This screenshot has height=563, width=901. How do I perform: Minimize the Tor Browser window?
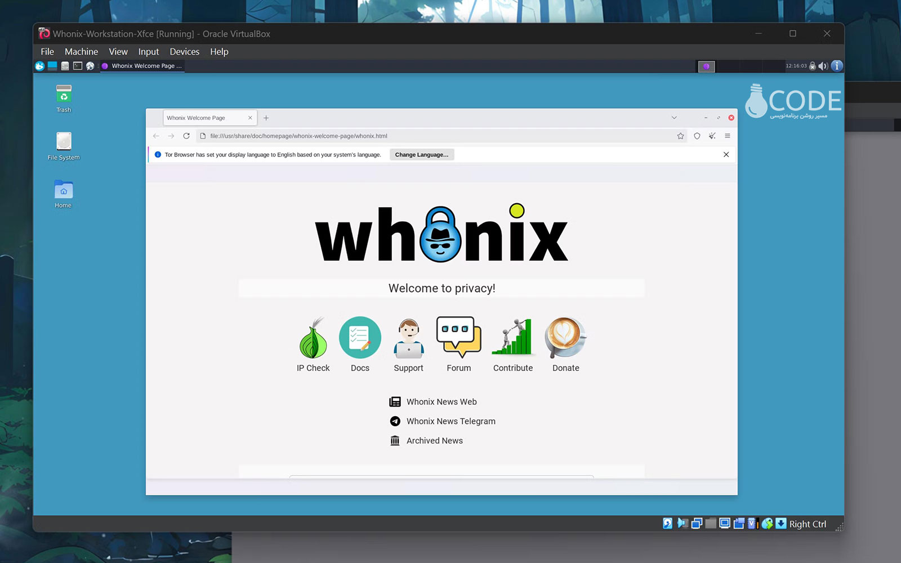pos(706,118)
